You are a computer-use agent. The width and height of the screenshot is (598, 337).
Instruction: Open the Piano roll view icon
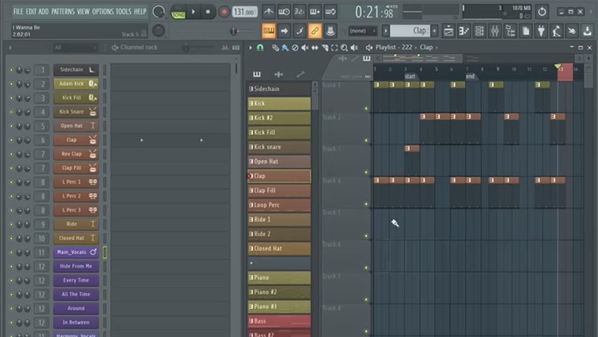click(x=463, y=31)
